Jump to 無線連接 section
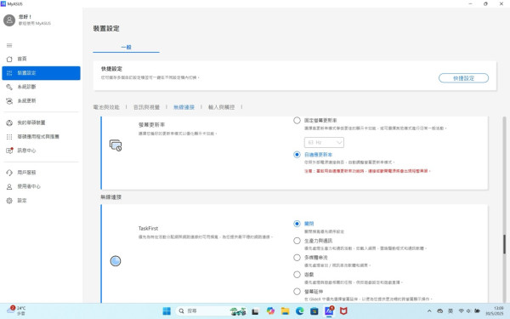Viewport: 510px width, 319px height. click(184, 107)
